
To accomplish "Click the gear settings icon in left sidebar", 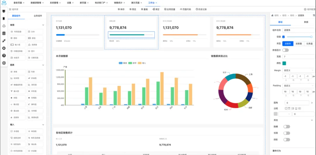I will pos(4,48).
